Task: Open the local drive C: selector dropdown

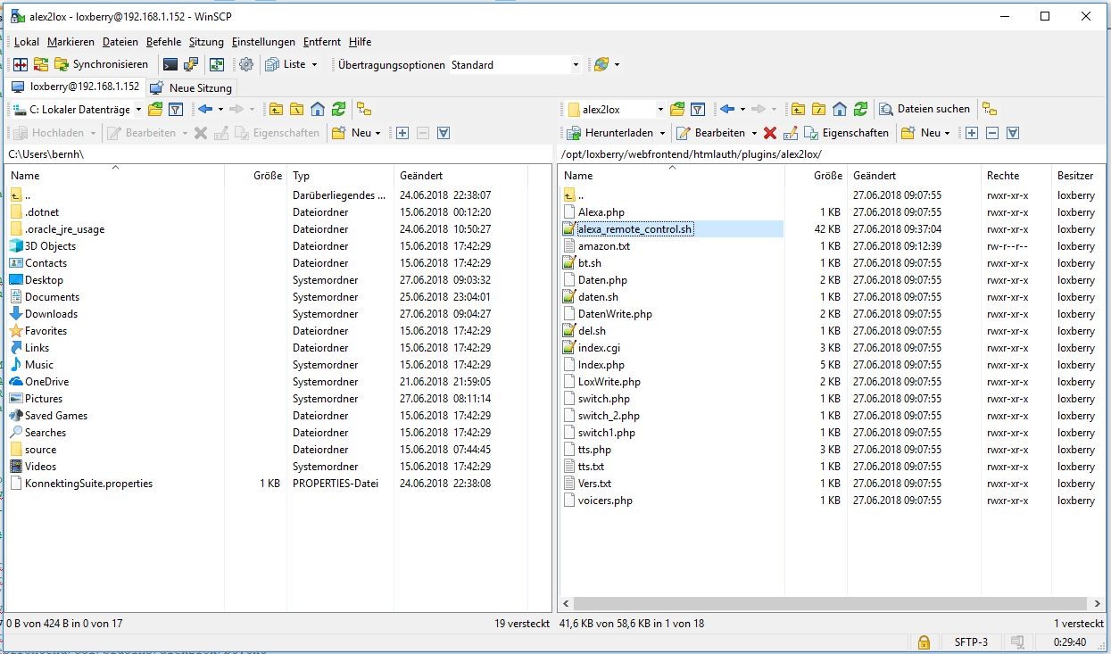Action: point(137,110)
